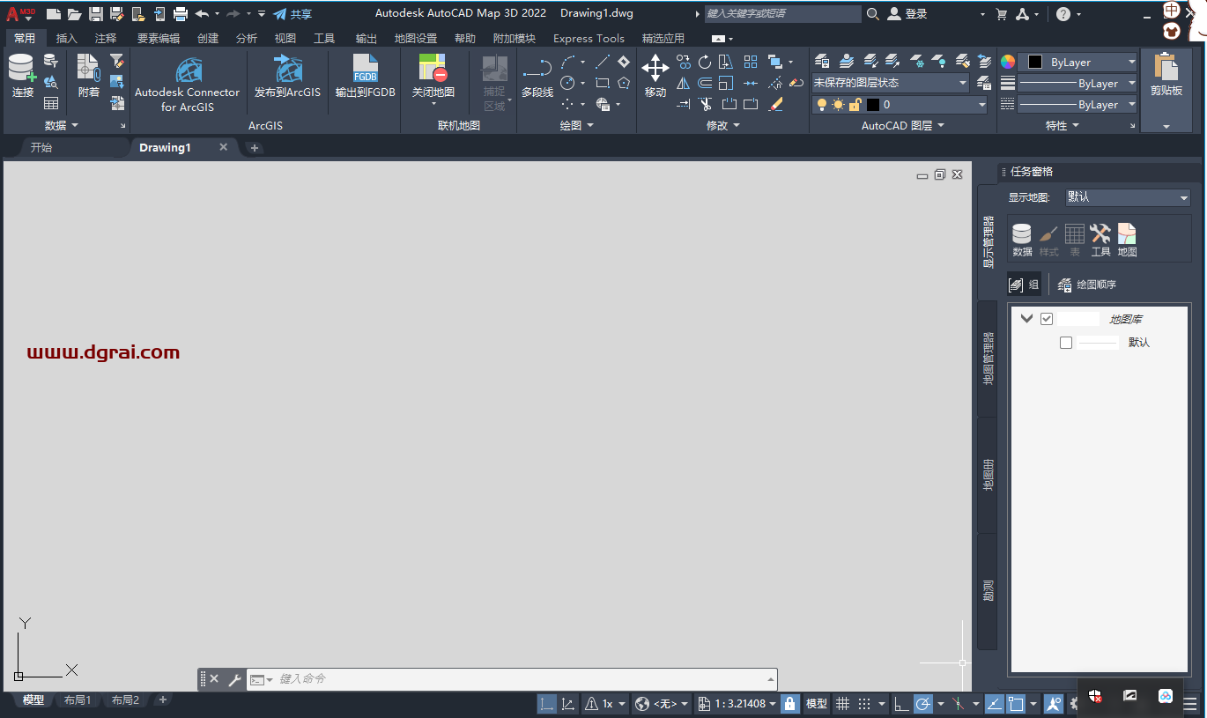This screenshot has height=718, width=1207.
Task: Toggle 2D object snap in status bar
Action: (1015, 704)
